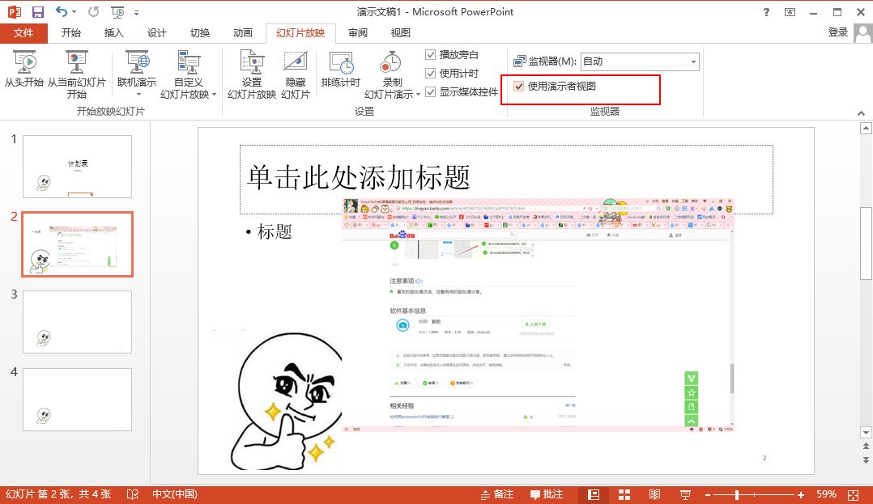Save the presentation using the quick access icon
873x504 pixels.
tap(37, 12)
